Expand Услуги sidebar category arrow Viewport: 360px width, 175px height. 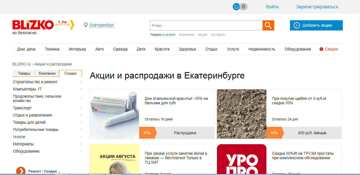pyautogui.click(x=81, y=137)
